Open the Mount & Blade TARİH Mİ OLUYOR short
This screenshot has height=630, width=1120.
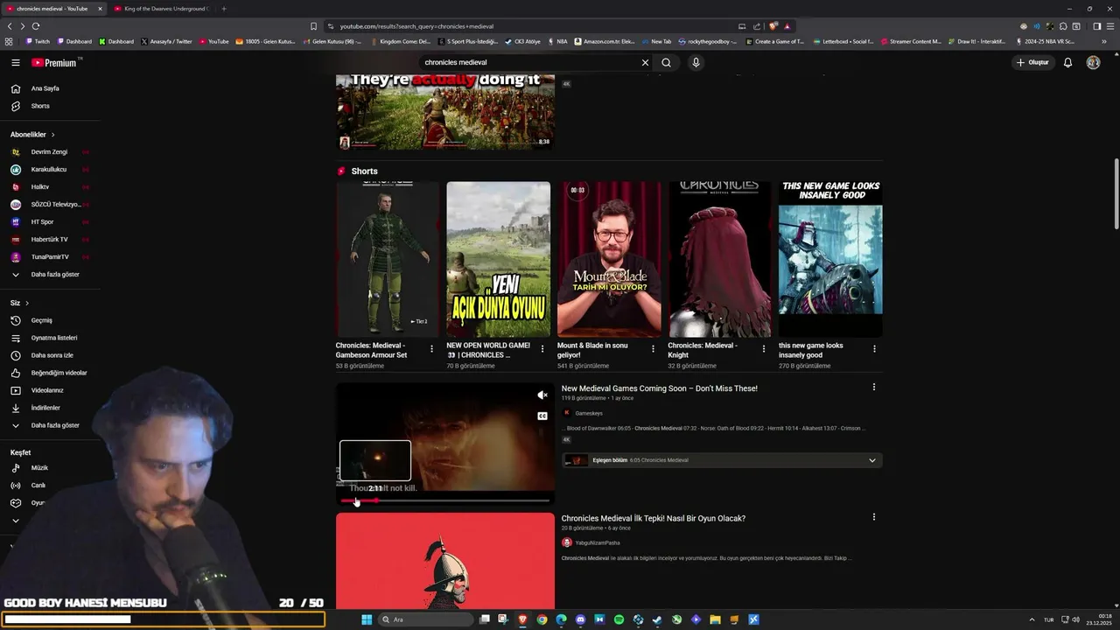(x=609, y=259)
